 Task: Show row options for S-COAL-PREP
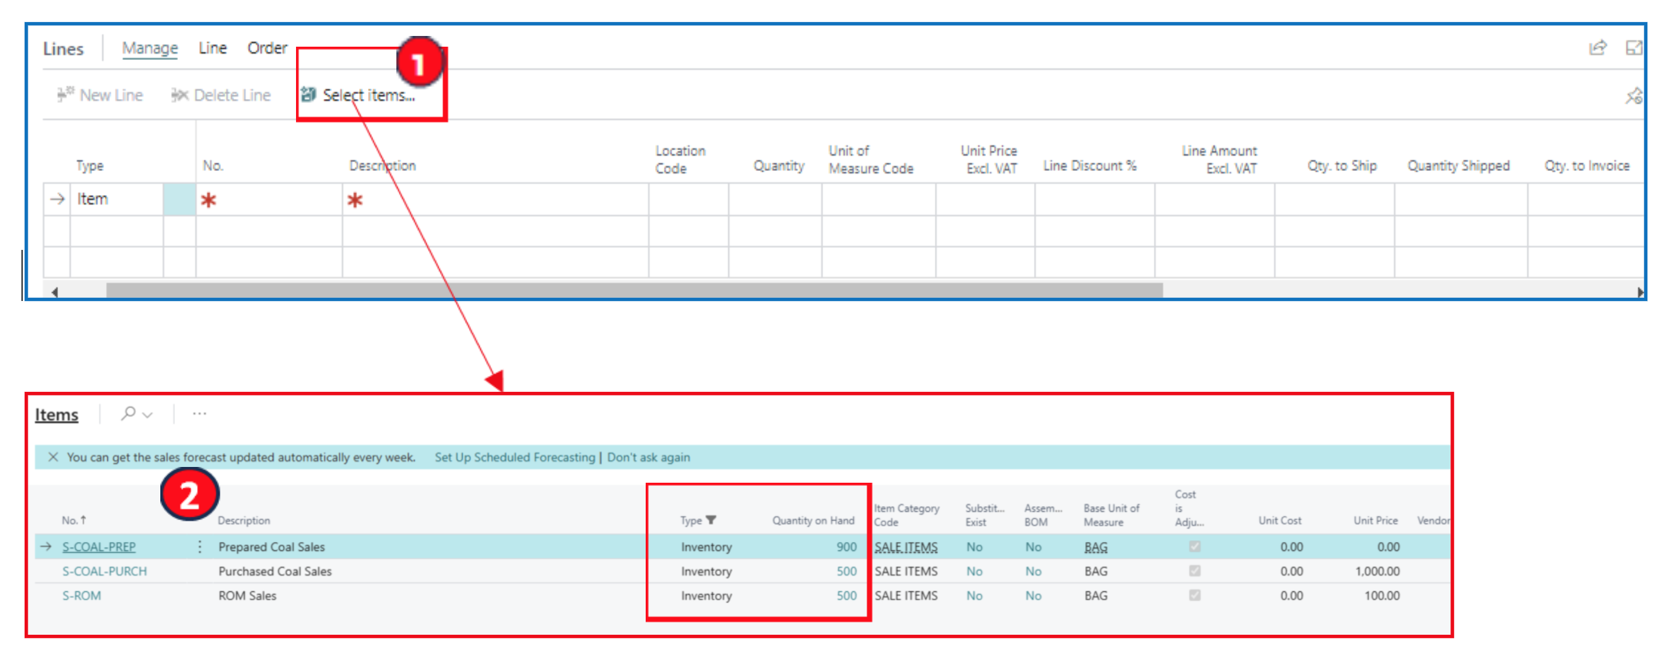tap(199, 546)
